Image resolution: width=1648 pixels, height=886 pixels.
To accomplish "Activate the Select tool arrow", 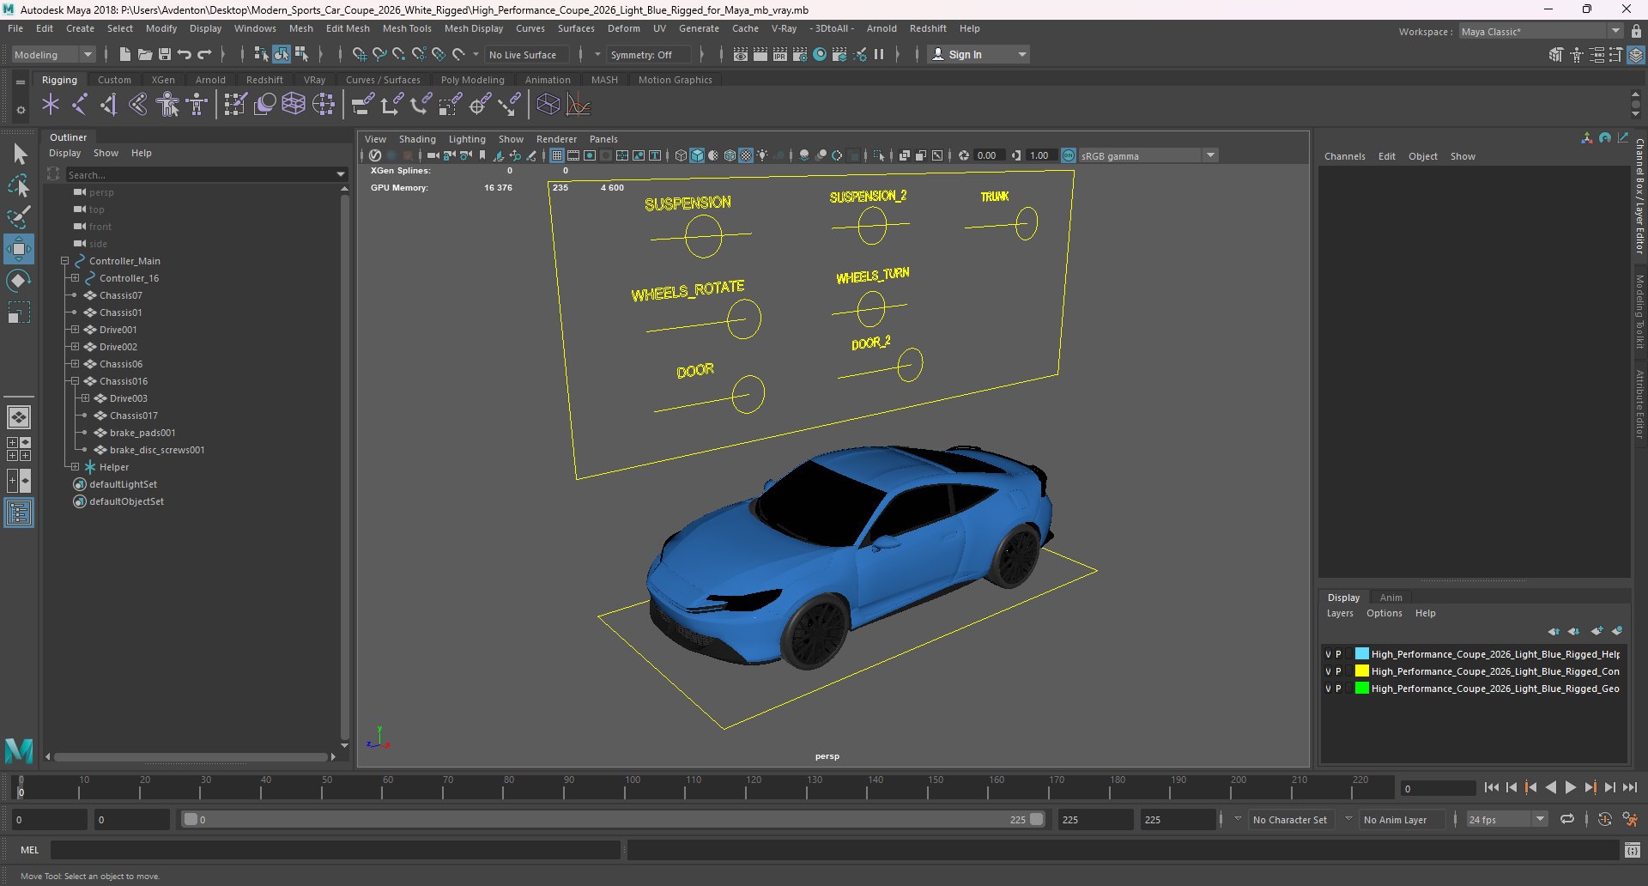I will (19, 155).
